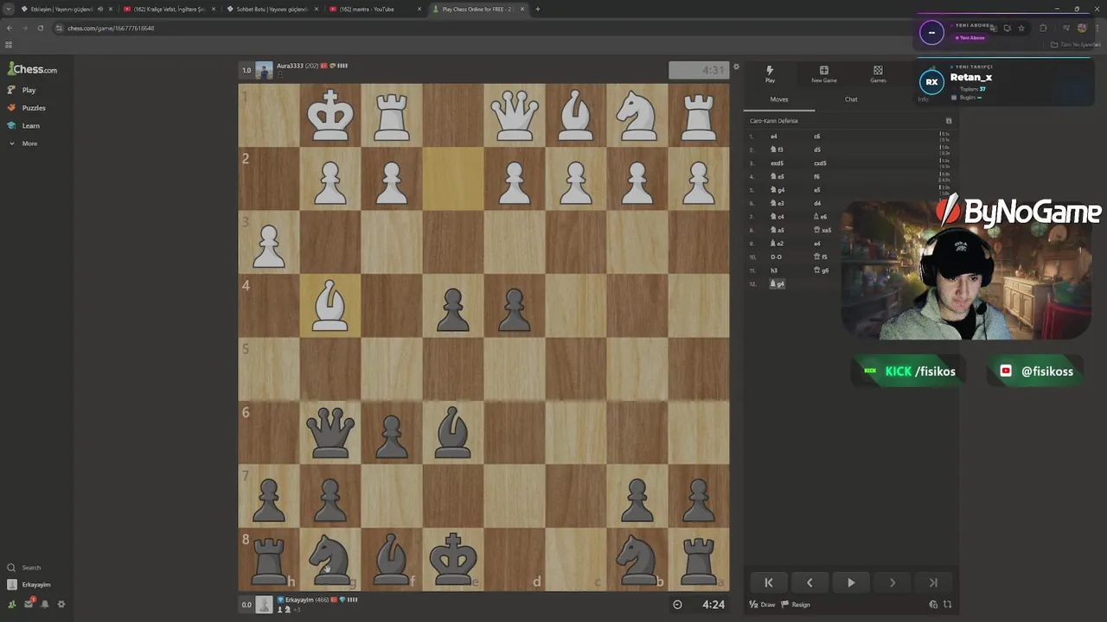
Task: Click the browser back arrow
Action: (9, 28)
